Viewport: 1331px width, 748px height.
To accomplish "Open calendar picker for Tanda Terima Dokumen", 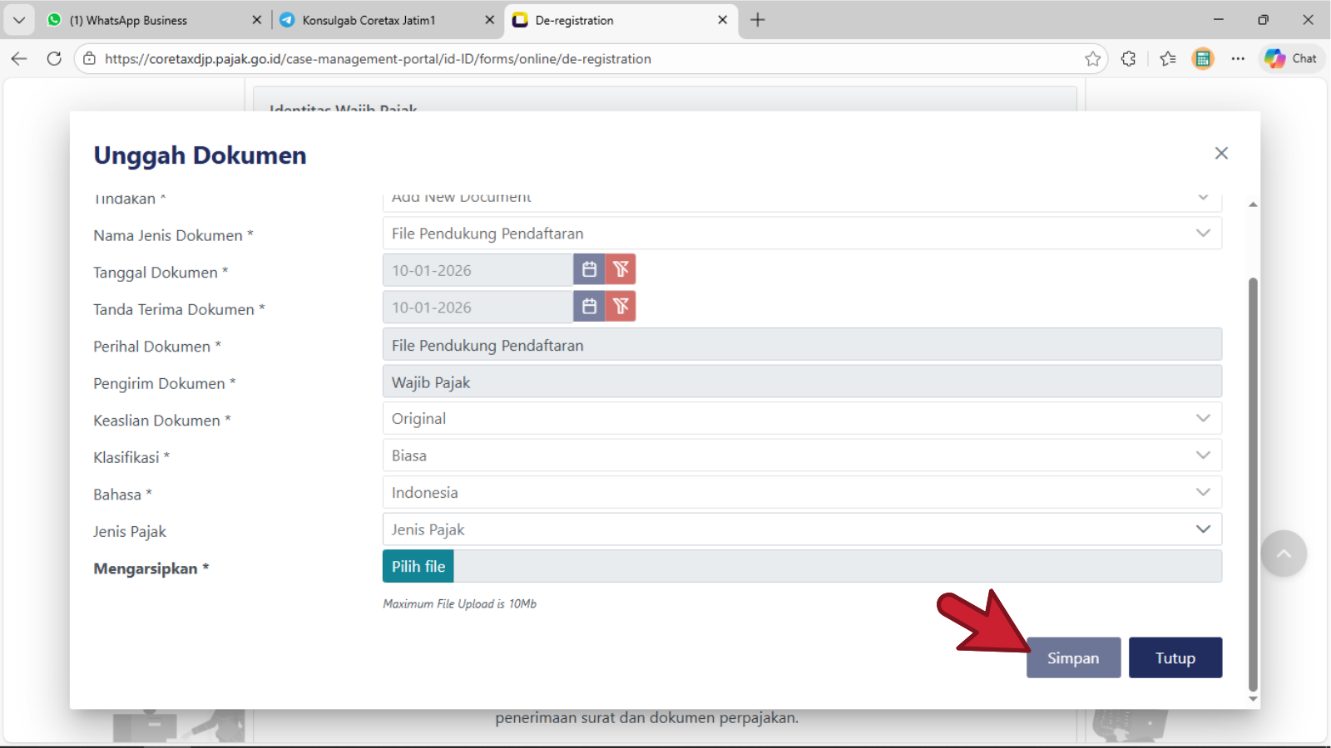I will pos(589,307).
